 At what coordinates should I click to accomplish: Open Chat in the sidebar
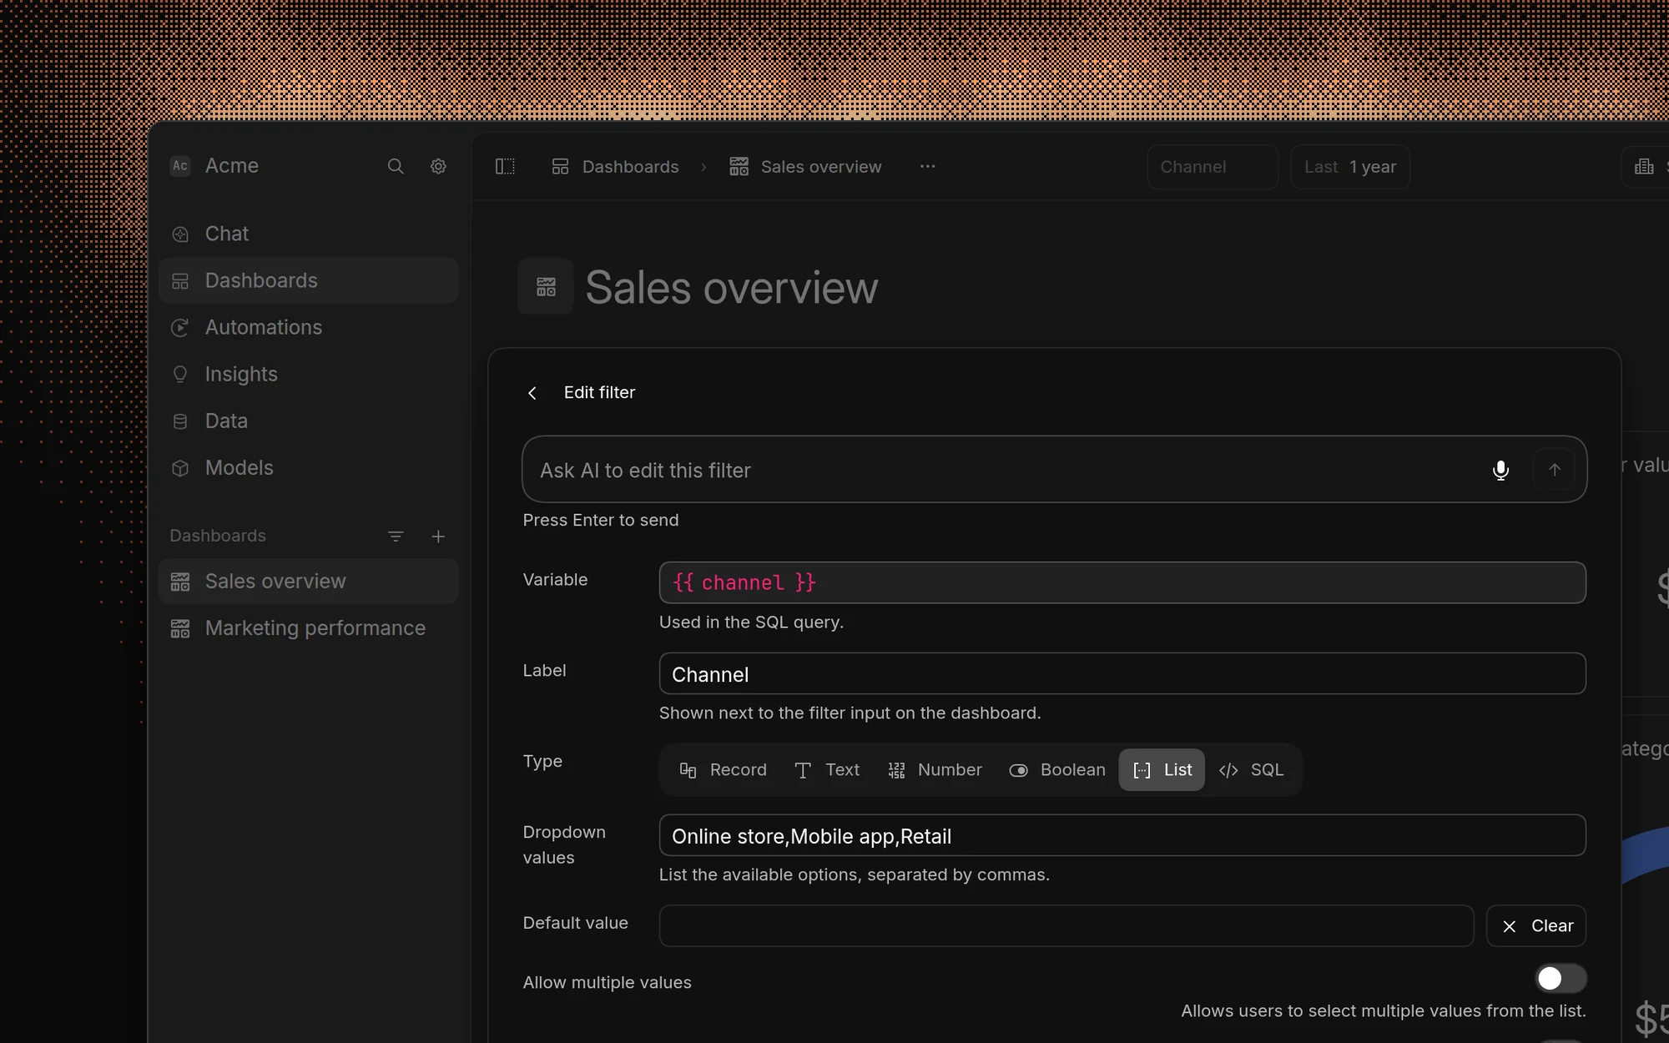pos(308,234)
